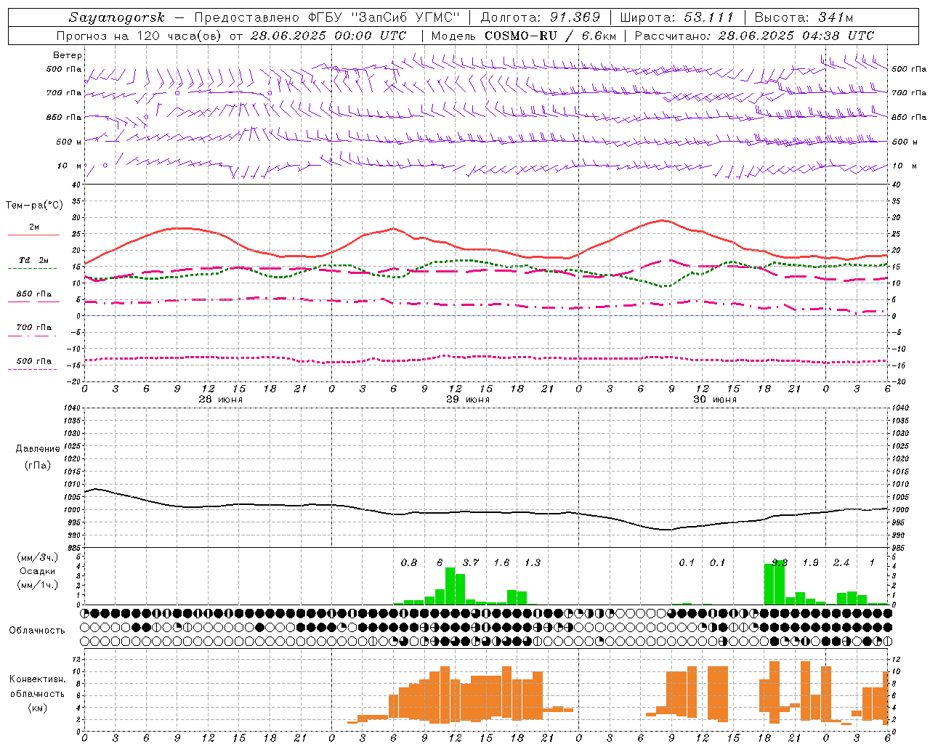Click the Облачность row label
The width and height of the screenshot is (930, 744).
37,630
